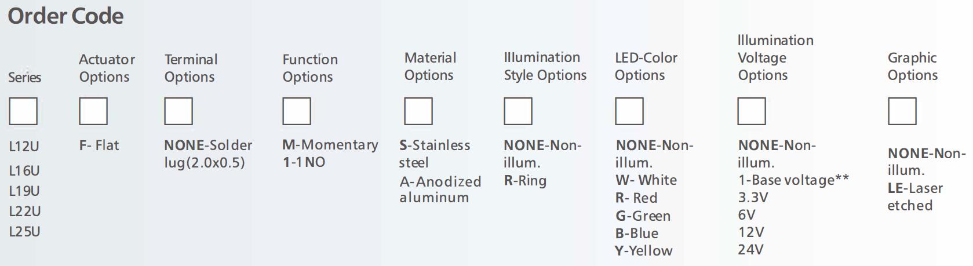Click the Order Code heading
This screenshot has height=266, width=973.
tap(65, 16)
